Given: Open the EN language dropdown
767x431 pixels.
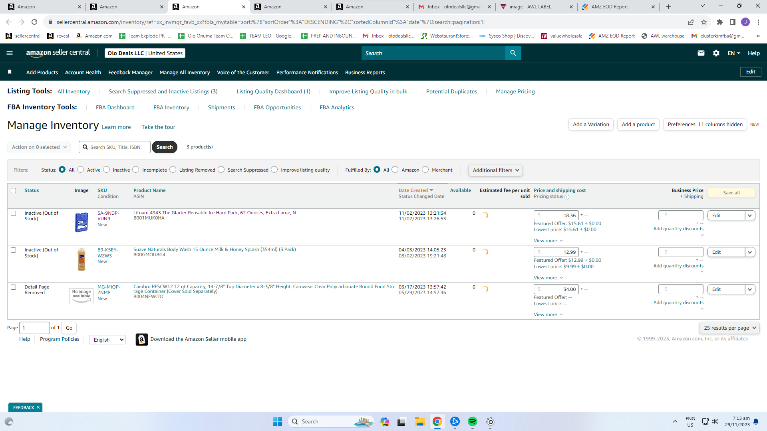Looking at the screenshot, I should [734, 53].
